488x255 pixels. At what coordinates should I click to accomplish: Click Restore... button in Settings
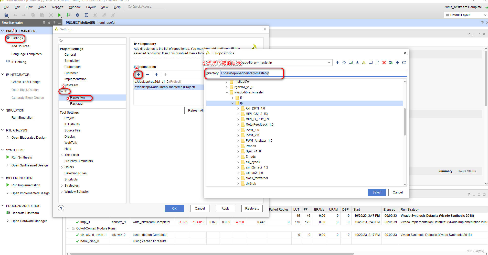pyautogui.click(x=252, y=209)
